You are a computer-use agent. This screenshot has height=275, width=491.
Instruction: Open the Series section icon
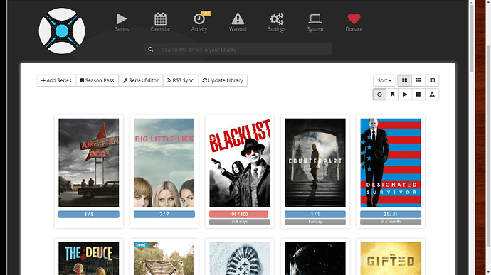pos(122,18)
